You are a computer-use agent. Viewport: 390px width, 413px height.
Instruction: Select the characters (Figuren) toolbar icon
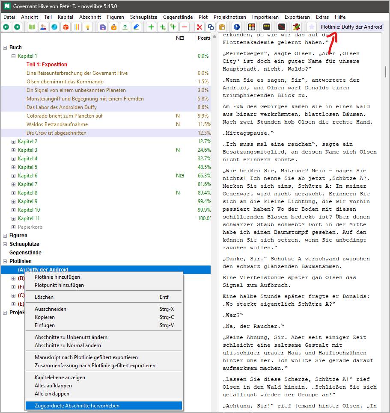click(x=43, y=27)
